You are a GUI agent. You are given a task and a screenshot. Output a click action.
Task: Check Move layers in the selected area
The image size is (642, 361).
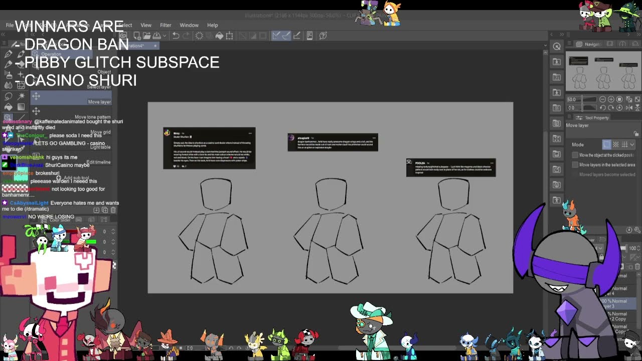click(x=575, y=164)
